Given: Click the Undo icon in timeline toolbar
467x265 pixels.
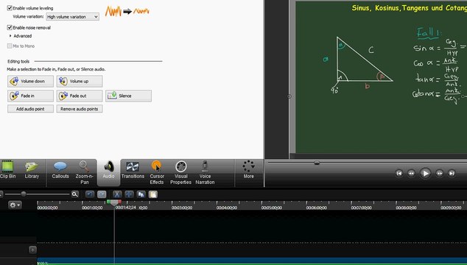Looking at the screenshot, I should [x=90, y=194].
